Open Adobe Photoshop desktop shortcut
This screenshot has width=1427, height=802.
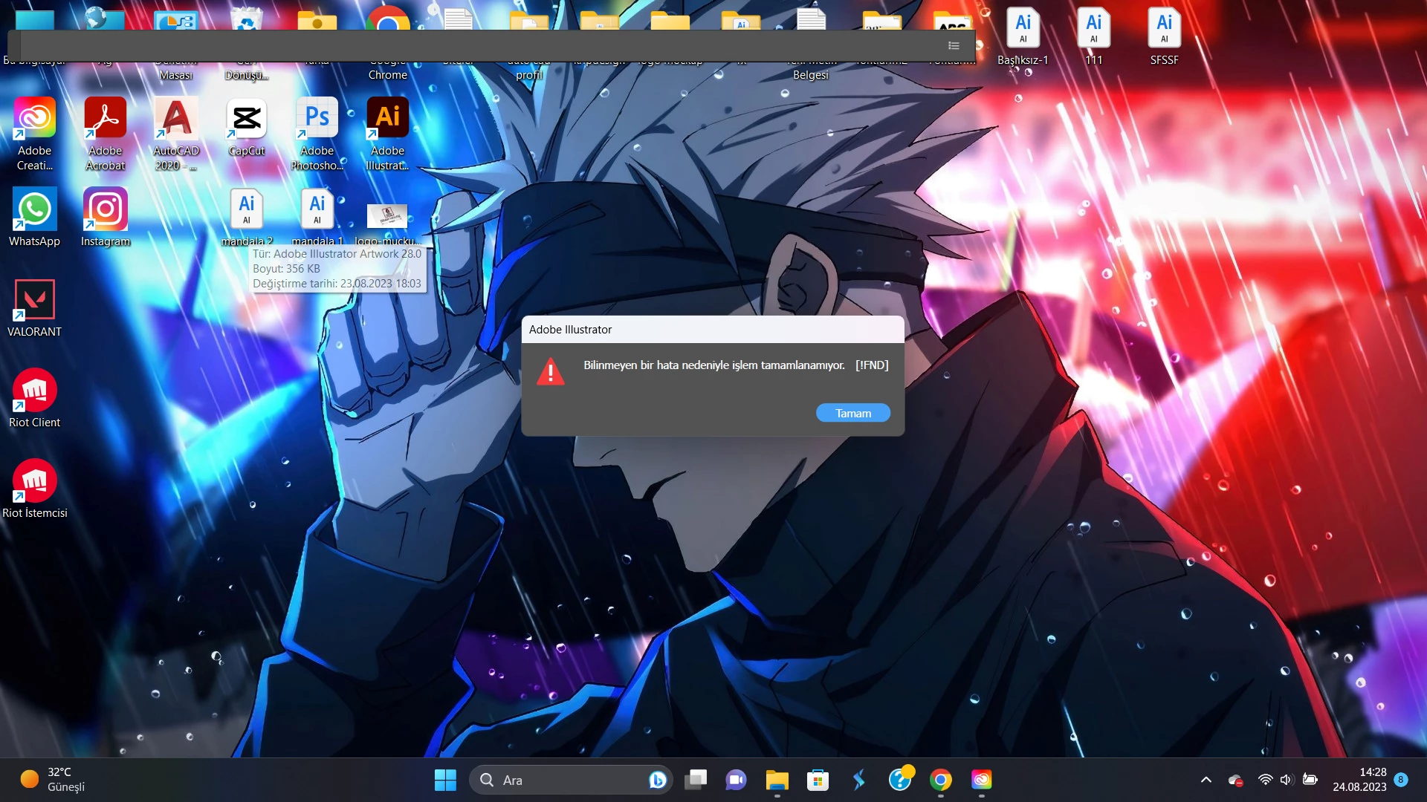tap(317, 119)
